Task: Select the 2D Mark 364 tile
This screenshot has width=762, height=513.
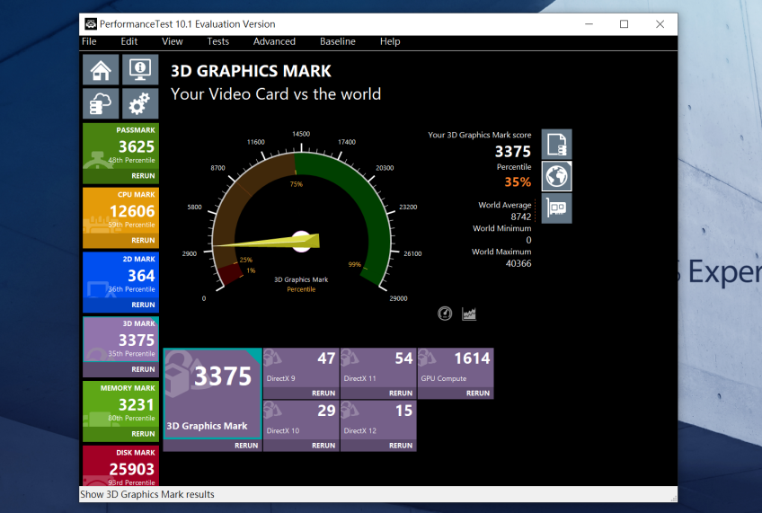Action: pyautogui.click(x=120, y=276)
